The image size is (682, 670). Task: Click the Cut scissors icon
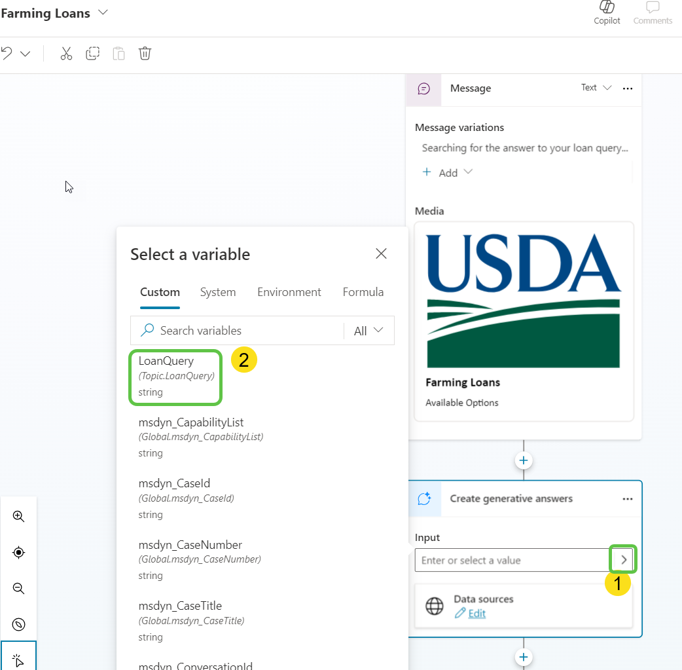pos(66,54)
